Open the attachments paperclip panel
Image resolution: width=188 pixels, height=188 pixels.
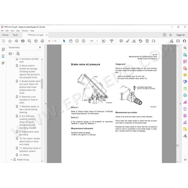coord(3,63)
